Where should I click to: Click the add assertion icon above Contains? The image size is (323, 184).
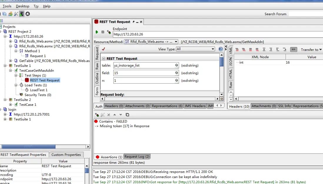(97, 115)
